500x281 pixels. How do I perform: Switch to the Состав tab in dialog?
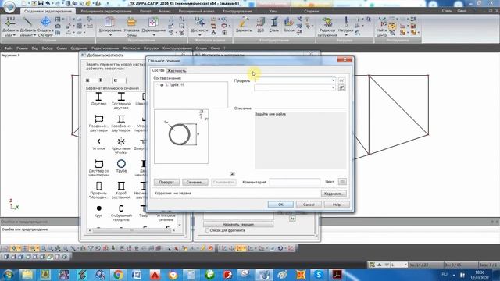(158, 70)
